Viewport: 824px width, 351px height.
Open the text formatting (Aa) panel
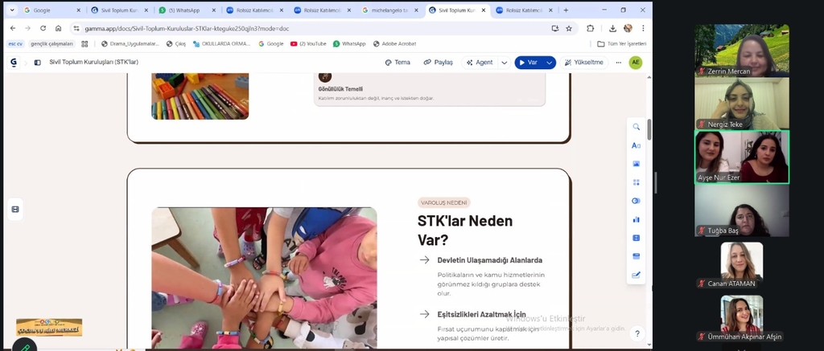click(x=636, y=145)
